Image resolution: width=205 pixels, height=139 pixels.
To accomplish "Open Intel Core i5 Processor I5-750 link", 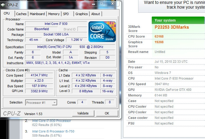I will pos(53,131).
